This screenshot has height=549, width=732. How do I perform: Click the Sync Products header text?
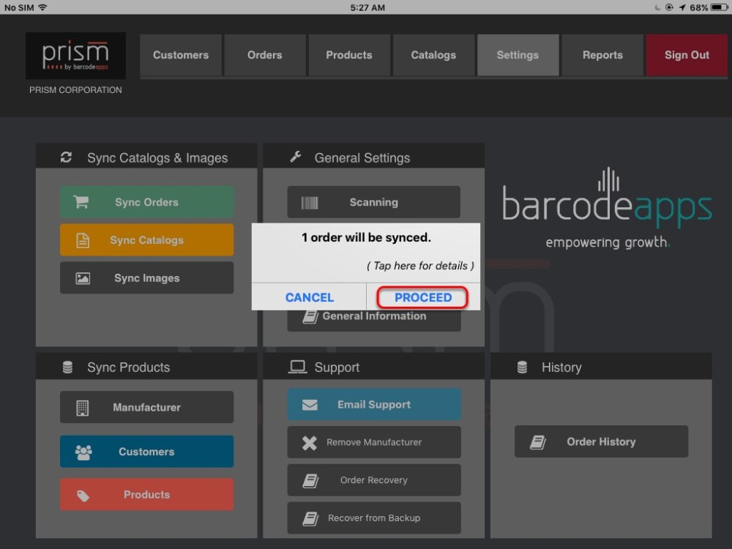click(x=128, y=367)
